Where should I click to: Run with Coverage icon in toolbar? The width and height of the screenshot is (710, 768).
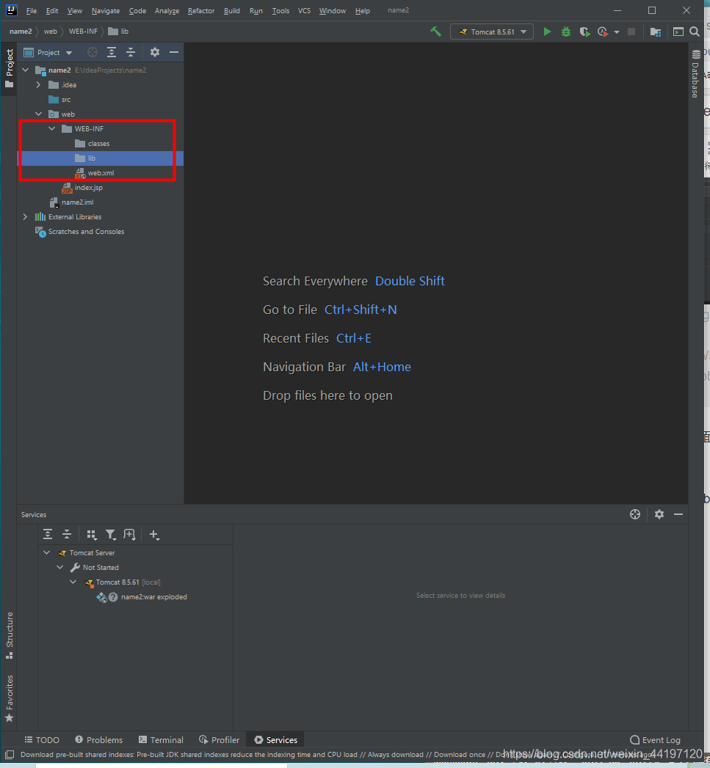[584, 32]
